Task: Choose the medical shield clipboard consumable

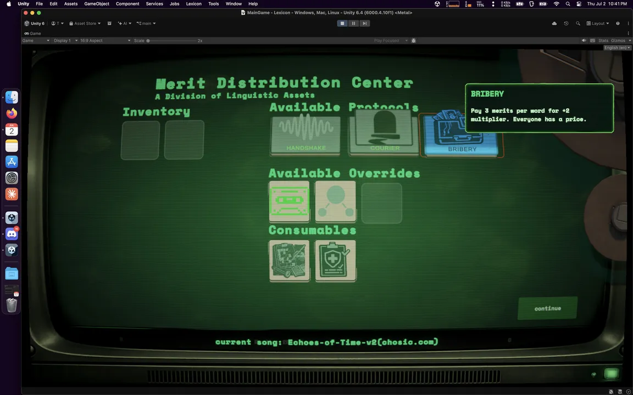Action: [x=336, y=261]
